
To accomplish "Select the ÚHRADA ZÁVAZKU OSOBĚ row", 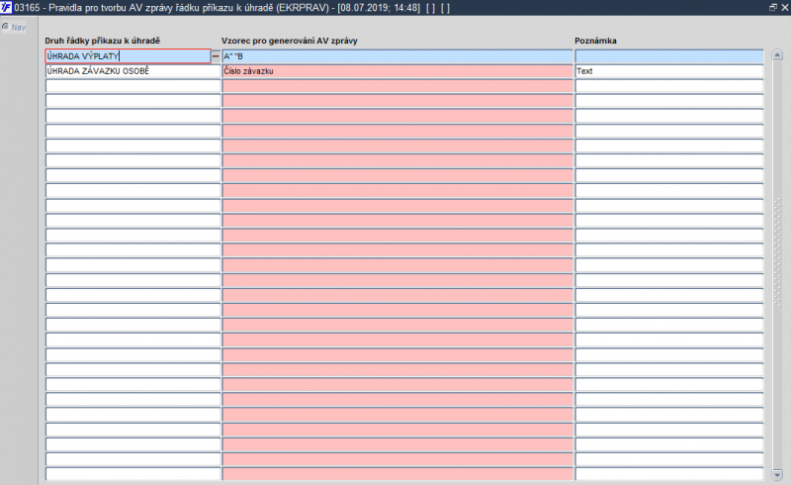I will [x=133, y=71].
